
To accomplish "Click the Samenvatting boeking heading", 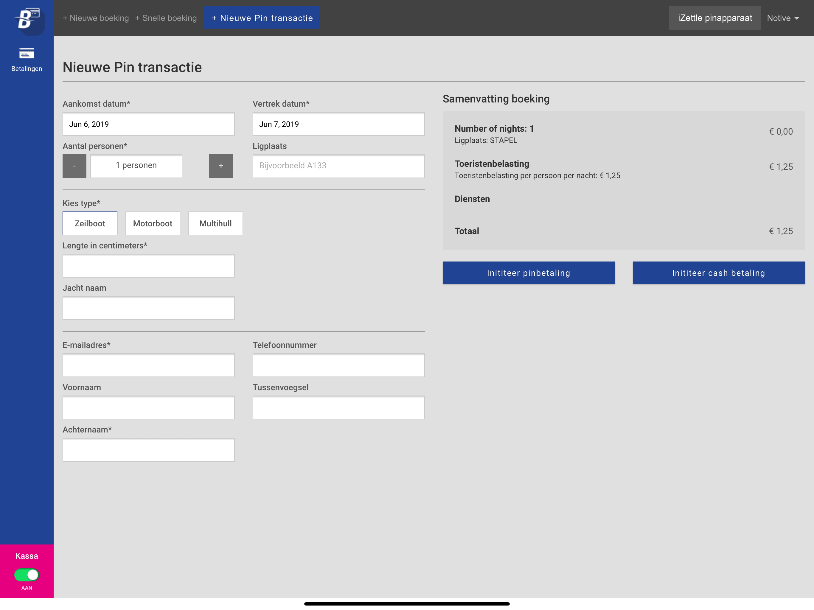I will click(496, 99).
